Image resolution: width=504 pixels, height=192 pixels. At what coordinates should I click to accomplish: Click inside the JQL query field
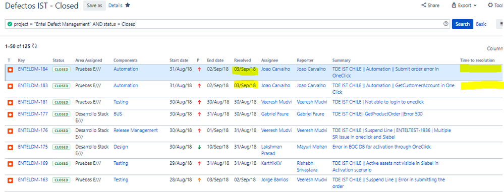click(x=228, y=24)
